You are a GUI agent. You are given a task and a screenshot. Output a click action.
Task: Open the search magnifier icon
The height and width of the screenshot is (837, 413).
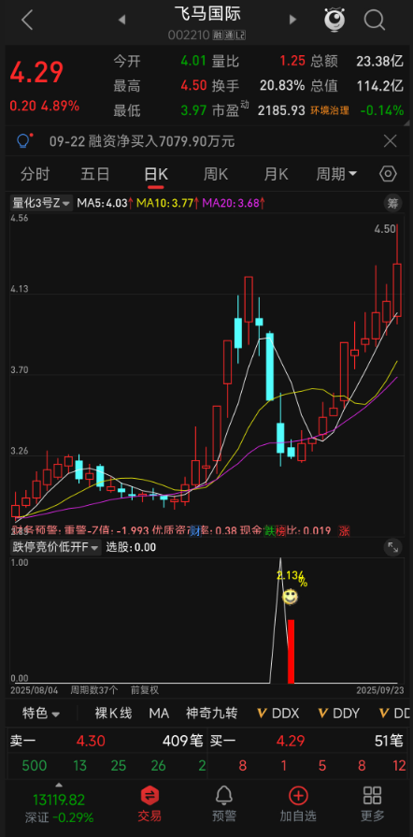tap(374, 21)
